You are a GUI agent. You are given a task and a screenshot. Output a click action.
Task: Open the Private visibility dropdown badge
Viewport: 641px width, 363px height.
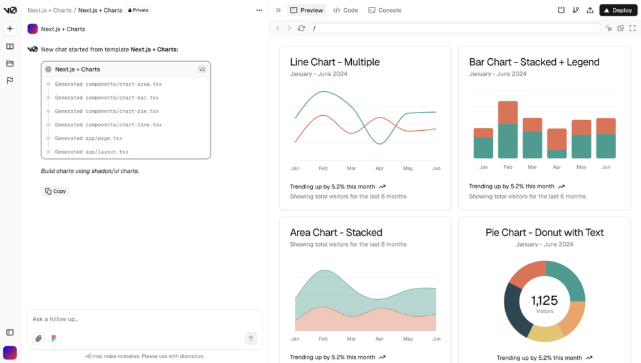[x=139, y=10]
